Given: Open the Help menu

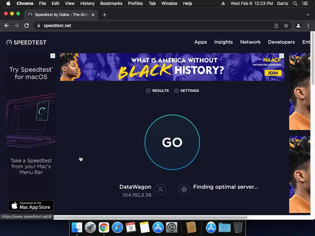Looking at the screenshot, I should click(187, 3).
